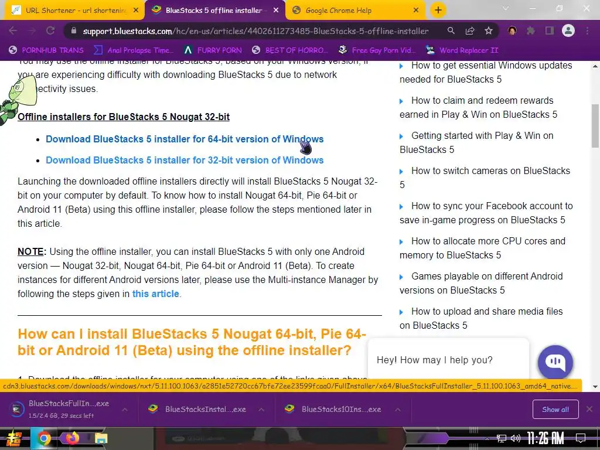Open the Windows notification center

point(581,438)
